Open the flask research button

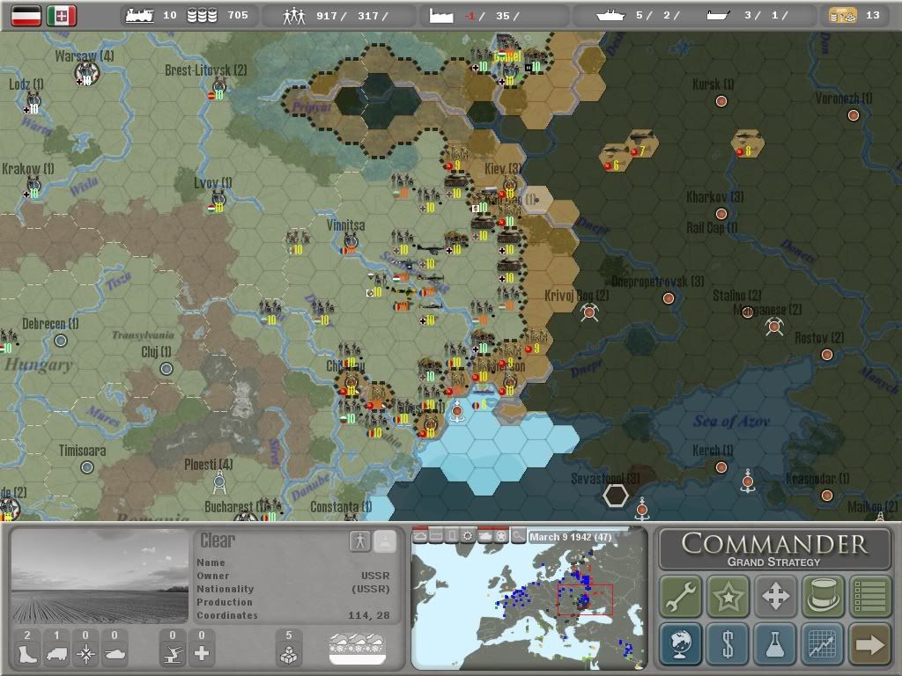coord(775,643)
